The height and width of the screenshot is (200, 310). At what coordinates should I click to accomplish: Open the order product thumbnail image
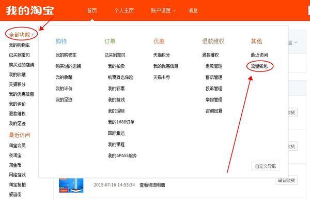coord(71,185)
